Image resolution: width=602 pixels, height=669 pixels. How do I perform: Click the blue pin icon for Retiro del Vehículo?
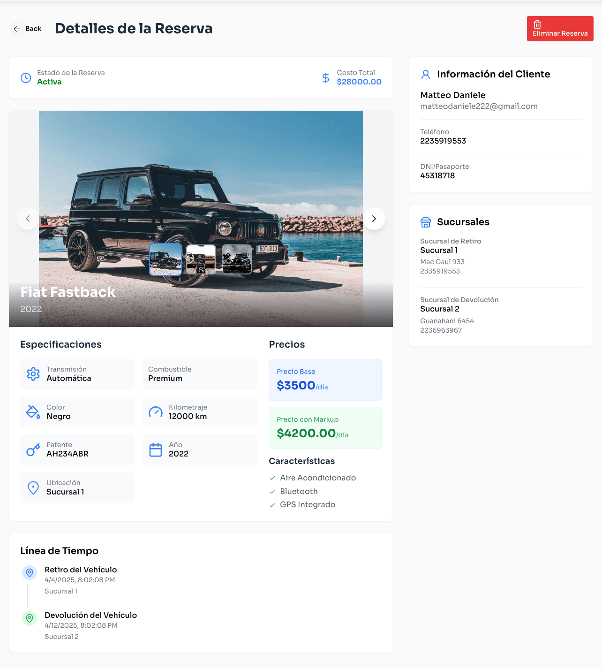pos(30,573)
